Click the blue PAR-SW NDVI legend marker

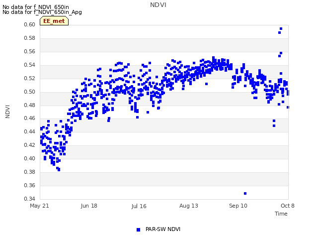pos(138,230)
